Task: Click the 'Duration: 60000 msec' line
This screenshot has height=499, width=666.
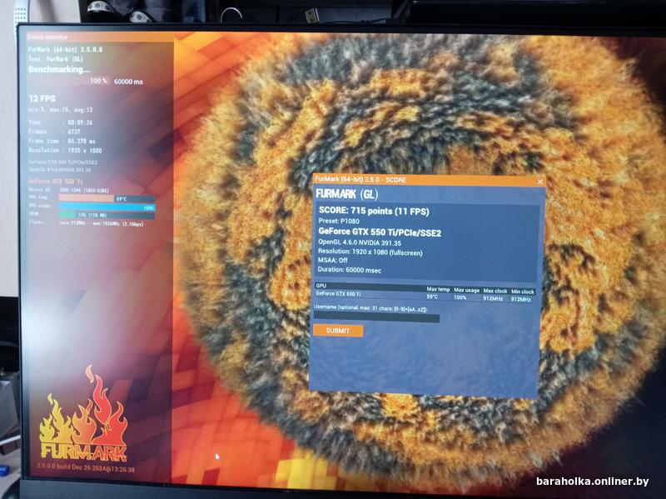Action: click(x=350, y=270)
